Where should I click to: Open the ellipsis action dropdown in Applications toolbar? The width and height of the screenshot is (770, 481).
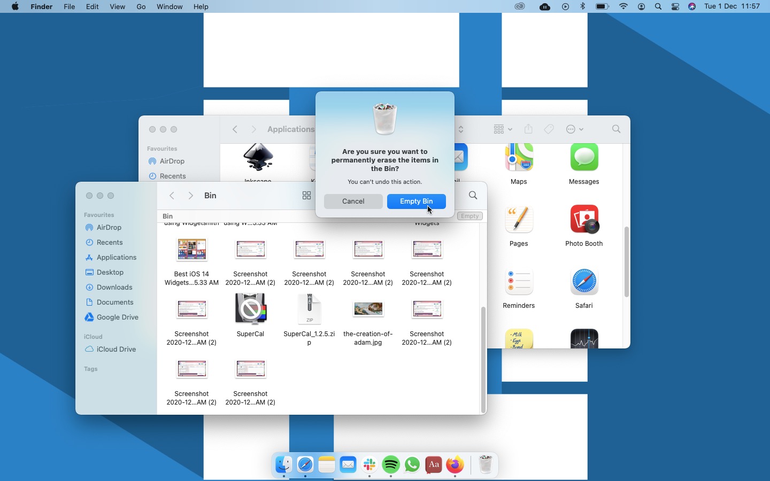pos(575,129)
